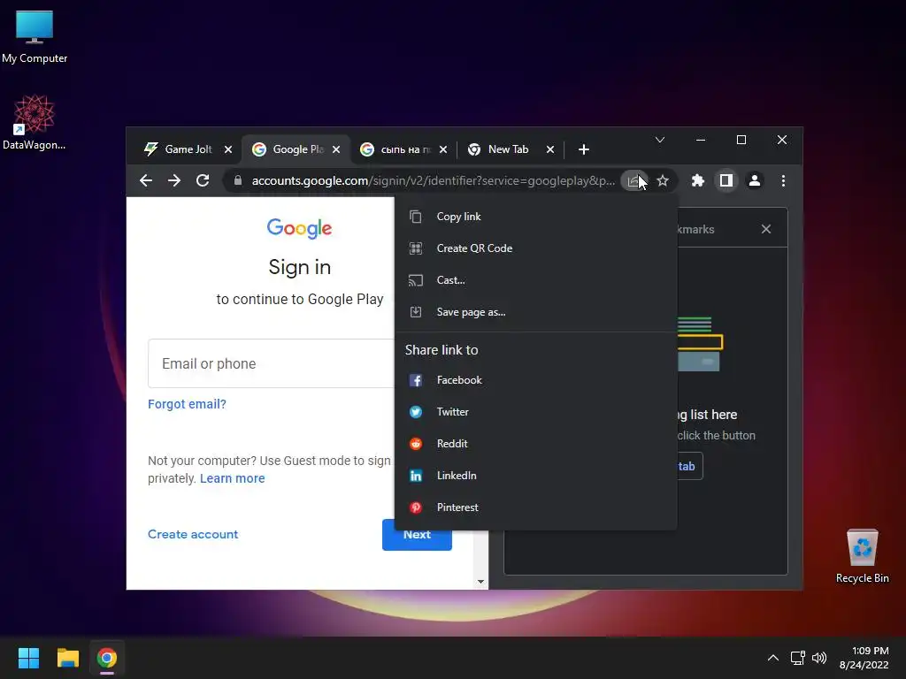Click the Email or phone field
Viewport: 906px width, 679px height.
tap(271, 363)
